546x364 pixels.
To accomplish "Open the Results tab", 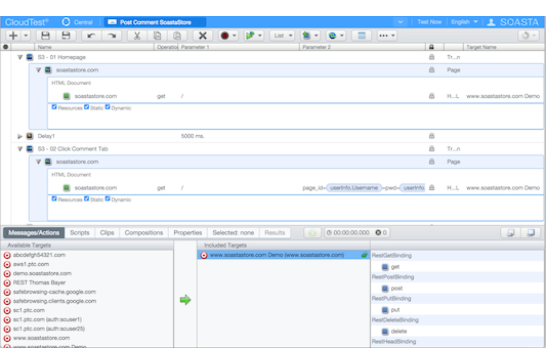I will coord(275,233).
